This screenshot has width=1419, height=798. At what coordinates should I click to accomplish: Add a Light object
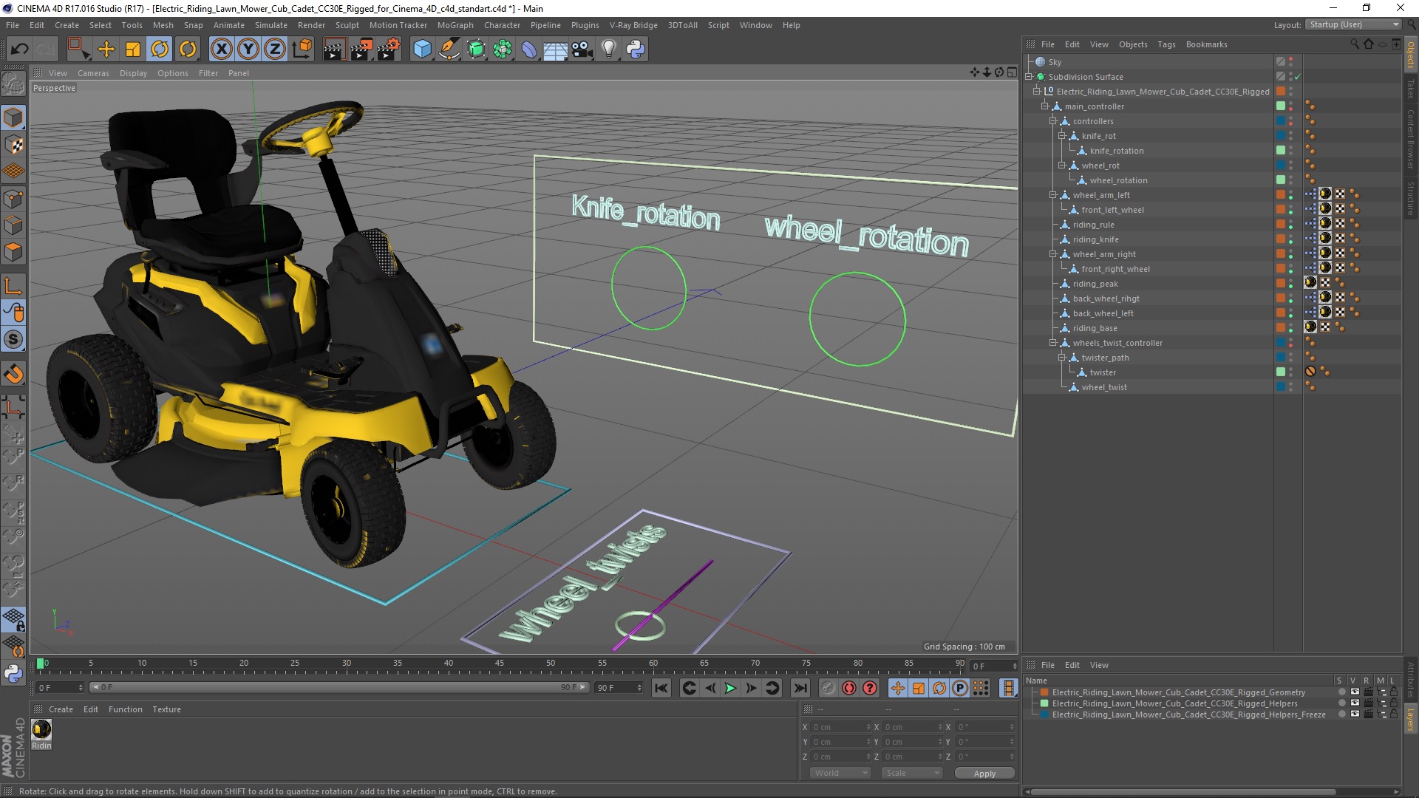coord(609,50)
